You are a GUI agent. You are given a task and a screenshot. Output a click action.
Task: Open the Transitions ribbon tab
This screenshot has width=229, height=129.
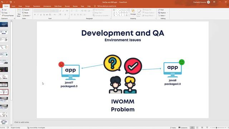click(x=36, y=6)
